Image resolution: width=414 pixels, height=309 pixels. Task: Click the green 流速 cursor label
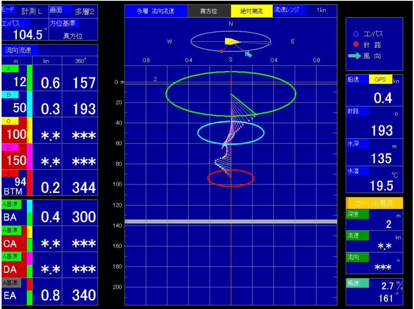coord(357,235)
